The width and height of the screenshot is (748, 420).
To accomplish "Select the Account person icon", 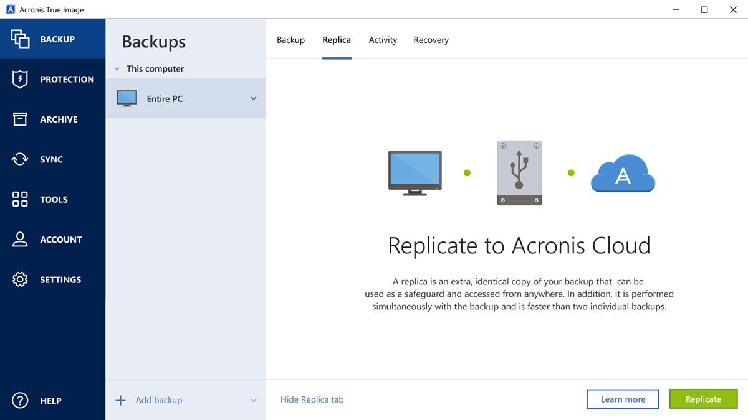I will click(20, 240).
